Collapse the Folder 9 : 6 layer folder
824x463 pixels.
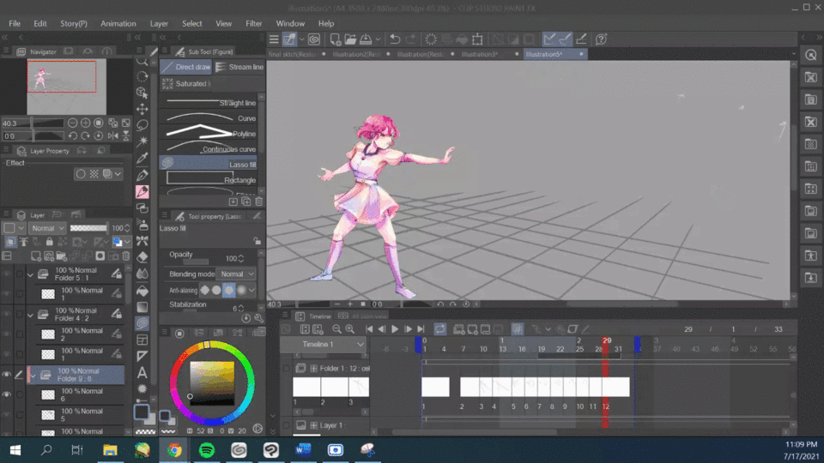coord(33,376)
